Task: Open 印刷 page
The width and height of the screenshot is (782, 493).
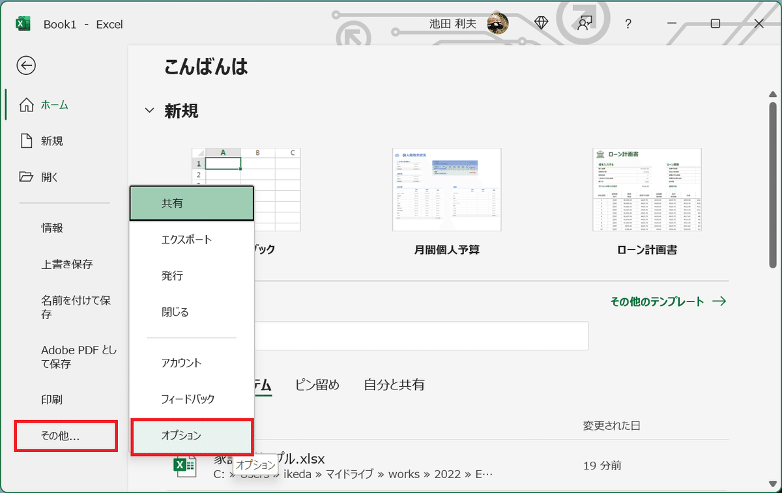Action: 52,400
